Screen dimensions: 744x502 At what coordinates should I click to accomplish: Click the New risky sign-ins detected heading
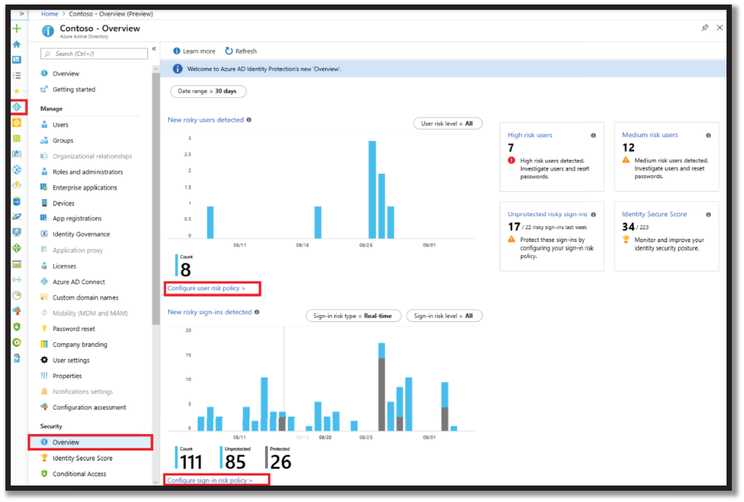pyautogui.click(x=209, y=312)
